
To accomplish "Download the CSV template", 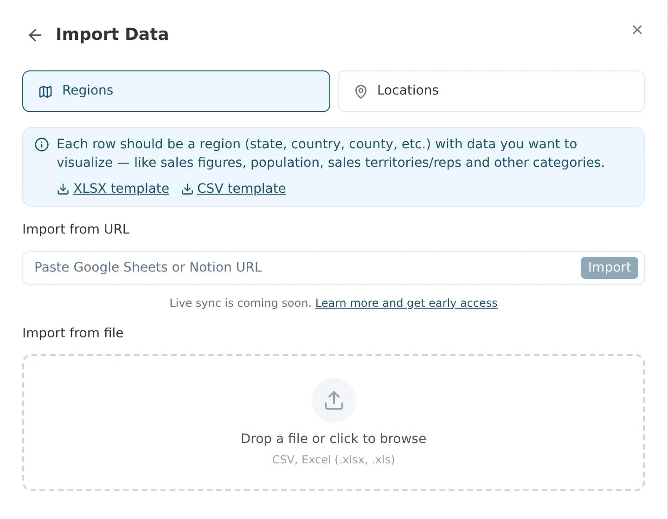I will [241, 188].
